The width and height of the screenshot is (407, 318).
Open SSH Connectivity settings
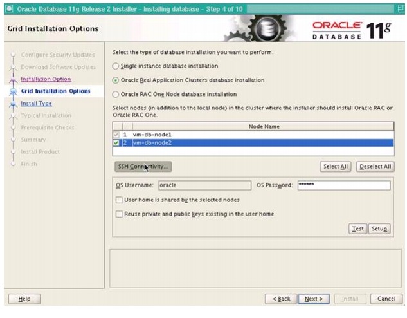pos(143,167)
